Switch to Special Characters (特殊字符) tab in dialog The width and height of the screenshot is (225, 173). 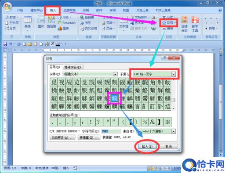pos(73,67)
